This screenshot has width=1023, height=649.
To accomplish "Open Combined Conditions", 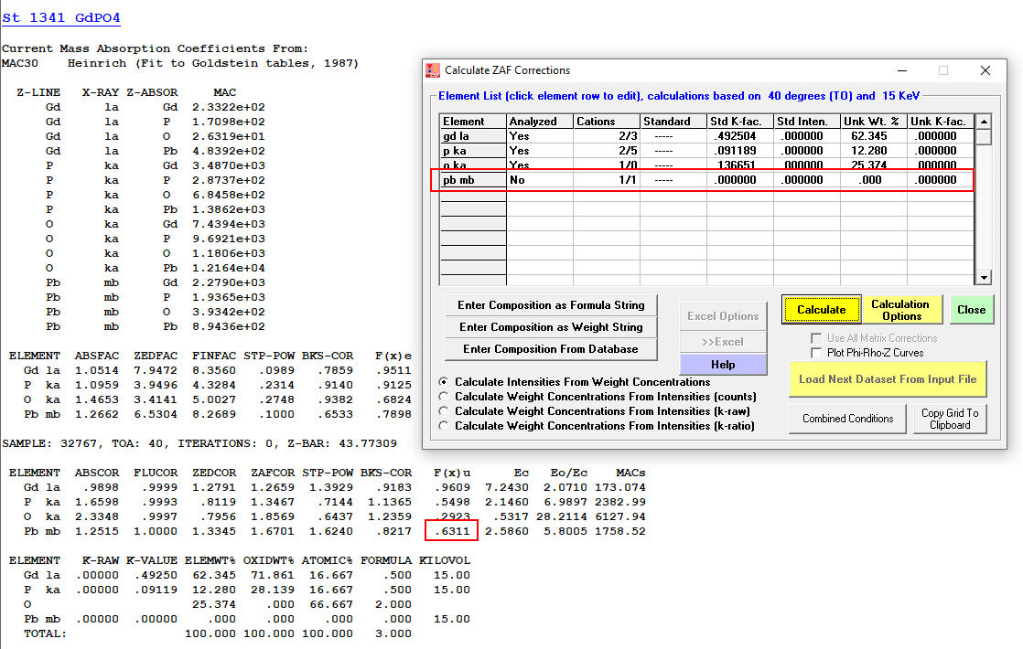I will point(847,419).
